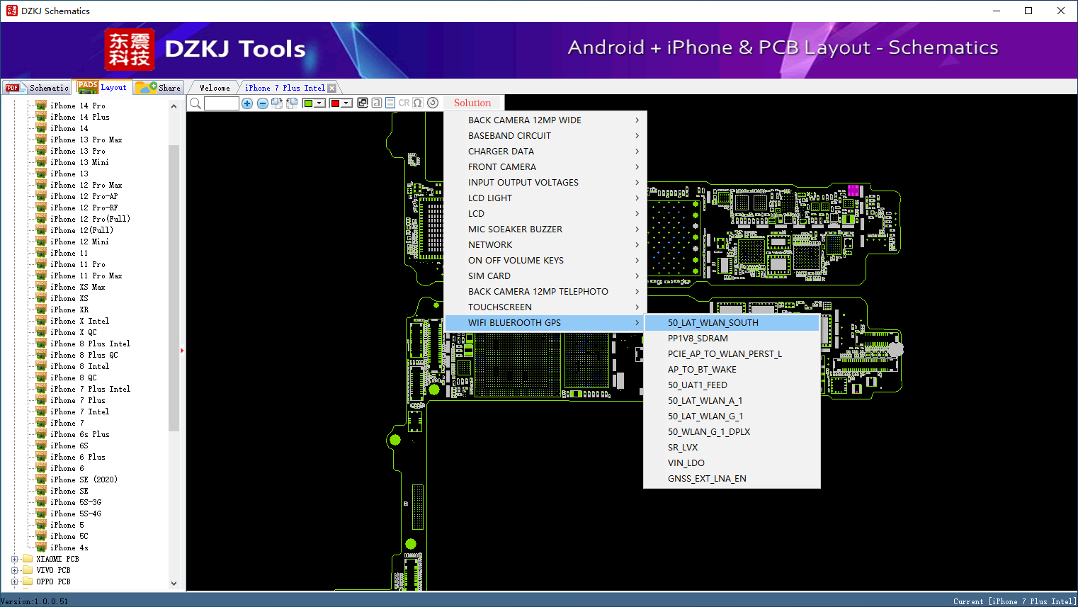The image size is (1078, 607).
Task: Click the omega resistance toolbar icon
Action: (x=418, y=103)
